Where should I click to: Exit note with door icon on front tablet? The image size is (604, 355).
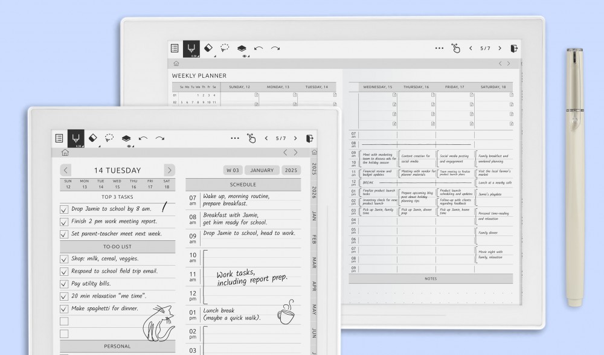(x=310, y=138)
